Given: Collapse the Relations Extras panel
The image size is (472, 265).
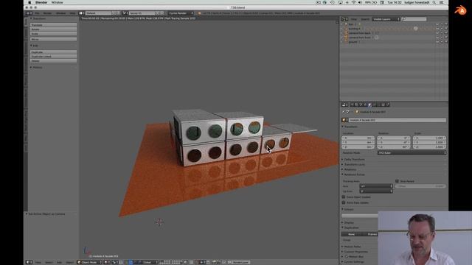Looking at the screenshot, I should 353,174.
